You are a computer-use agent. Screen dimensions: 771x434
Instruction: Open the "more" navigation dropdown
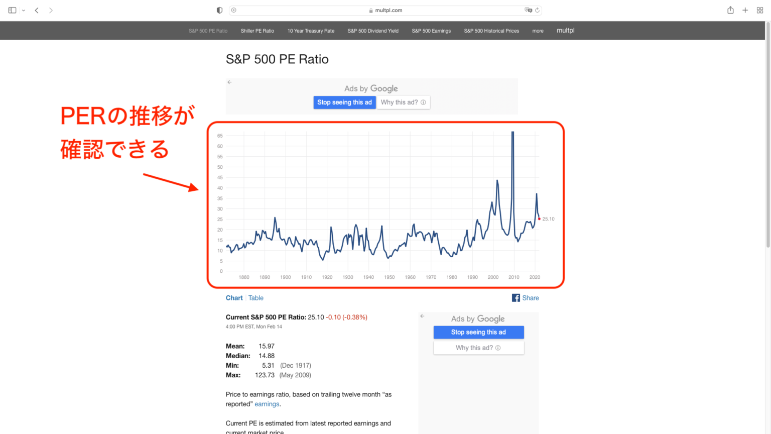click(538, 31)
